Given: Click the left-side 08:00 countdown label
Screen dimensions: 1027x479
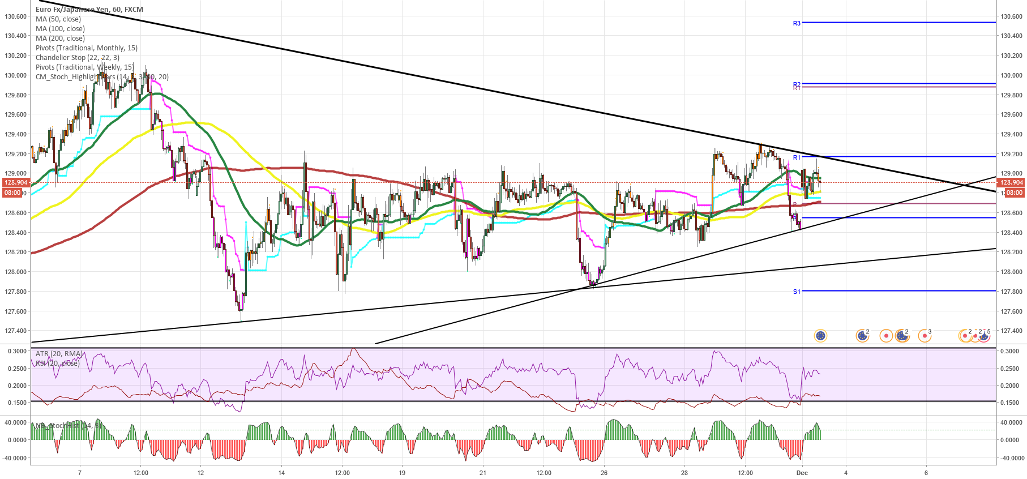Looking at the screenshot, I should click(x=12, y=193).
